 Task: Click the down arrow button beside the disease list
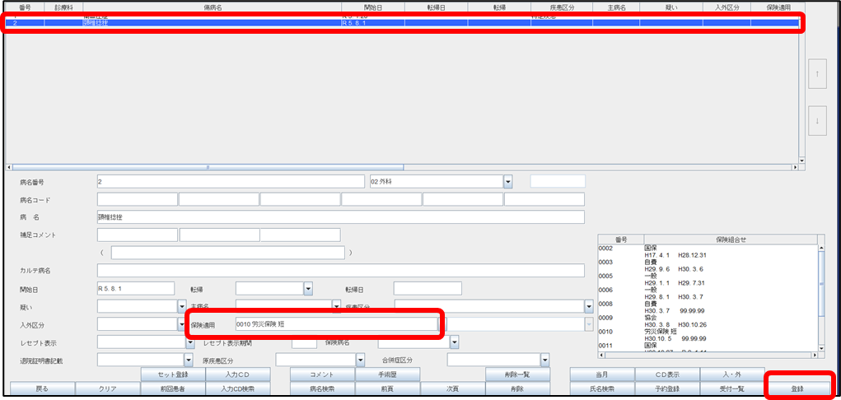pyautogui.click(x=817, y=121)
